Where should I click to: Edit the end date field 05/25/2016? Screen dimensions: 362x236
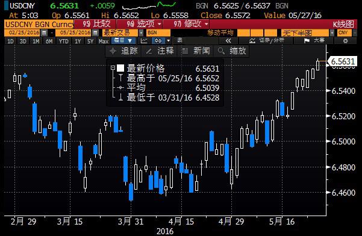(74, 33)
